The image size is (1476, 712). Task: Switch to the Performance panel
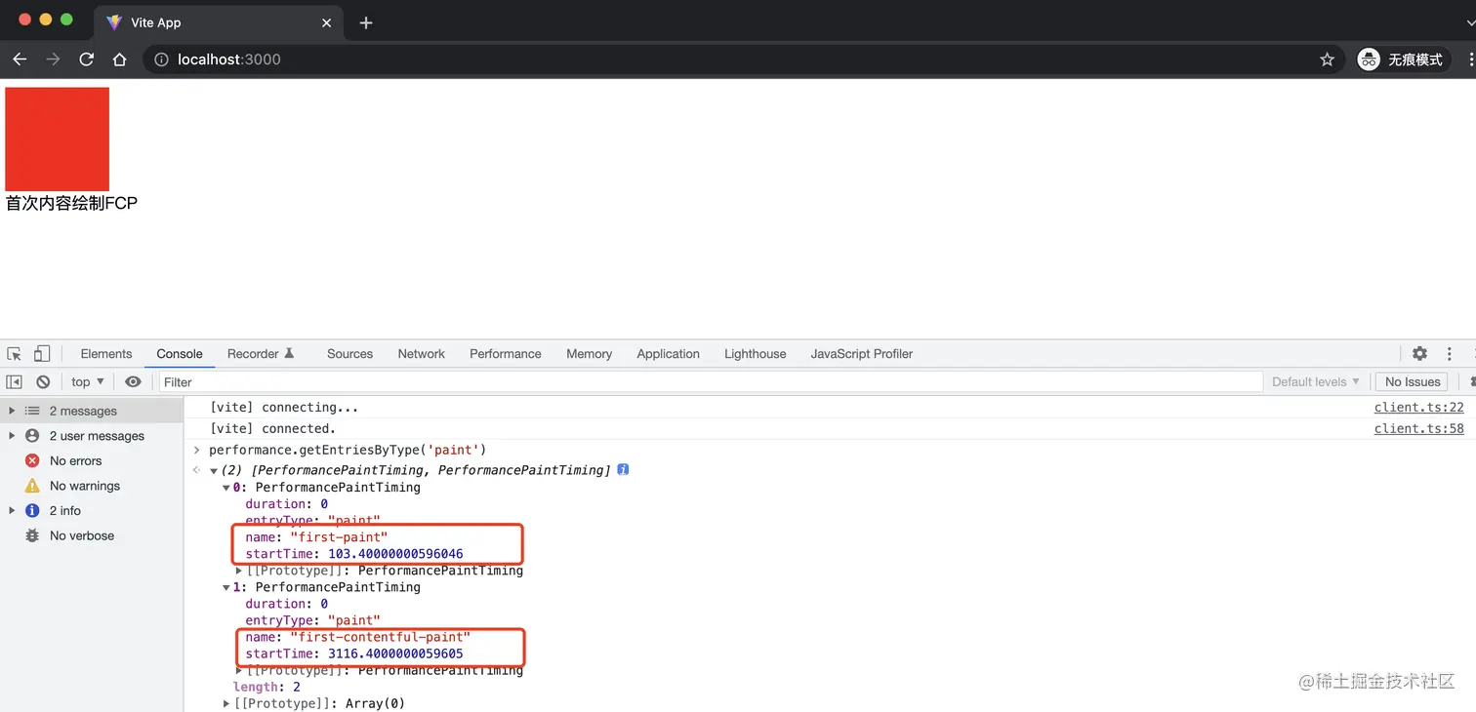[505, 354]
